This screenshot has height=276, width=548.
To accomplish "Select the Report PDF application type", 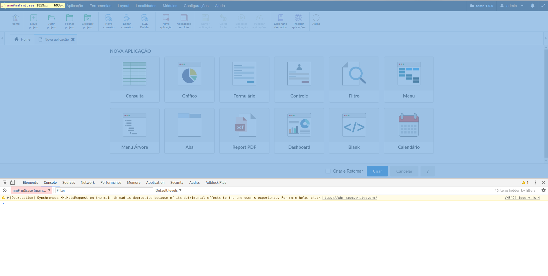I will 244,131.
